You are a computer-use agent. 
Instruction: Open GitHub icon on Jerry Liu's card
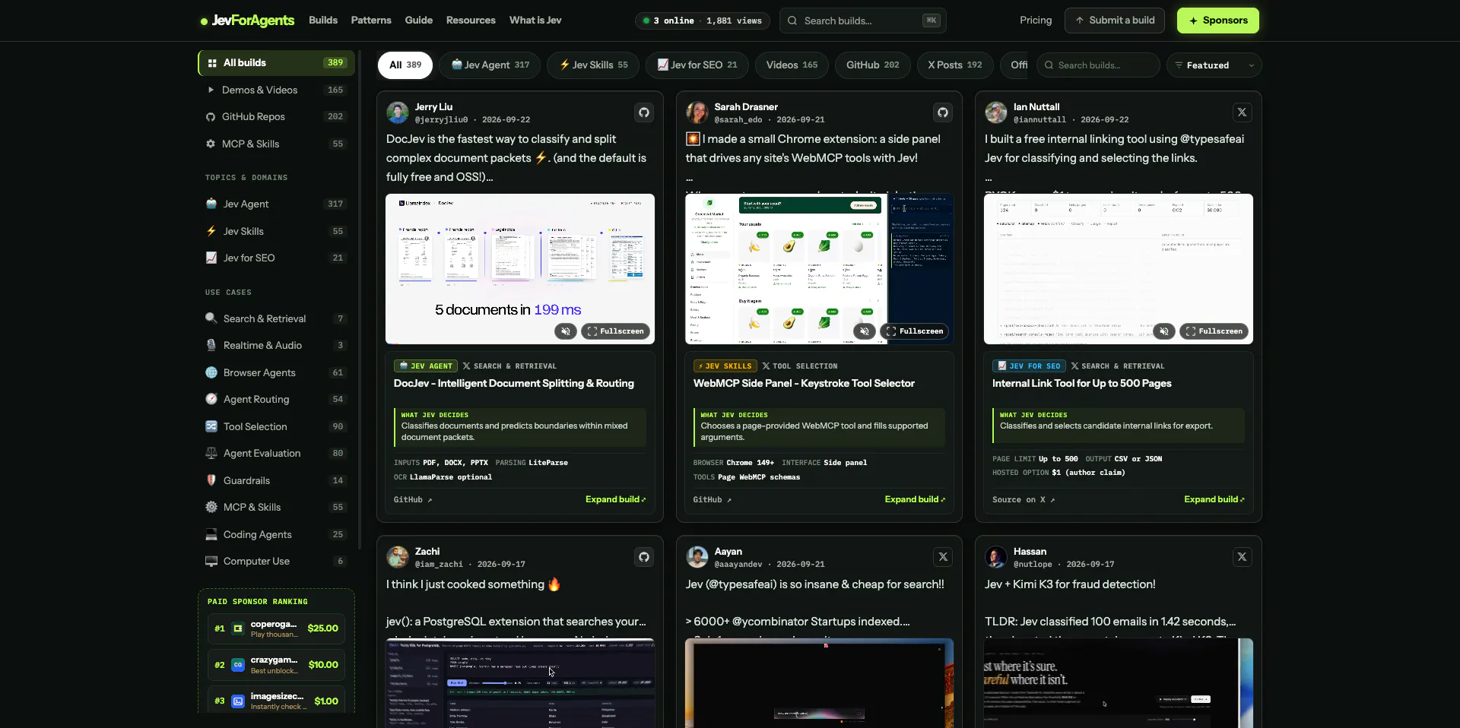coord(644,112)
